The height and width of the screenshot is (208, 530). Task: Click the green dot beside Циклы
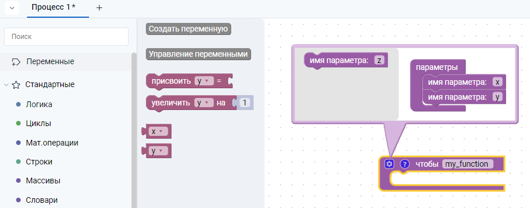[x=18, y=123]
